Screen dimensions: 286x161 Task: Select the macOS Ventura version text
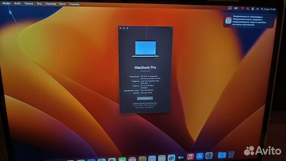[x=146, y=93]
